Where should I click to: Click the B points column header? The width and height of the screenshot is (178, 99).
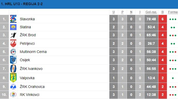[x=163, y=12]
